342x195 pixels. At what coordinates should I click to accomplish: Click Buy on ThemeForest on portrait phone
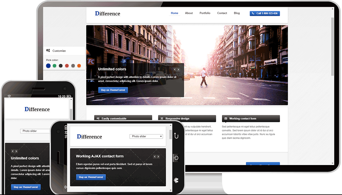tap(26, 187)
